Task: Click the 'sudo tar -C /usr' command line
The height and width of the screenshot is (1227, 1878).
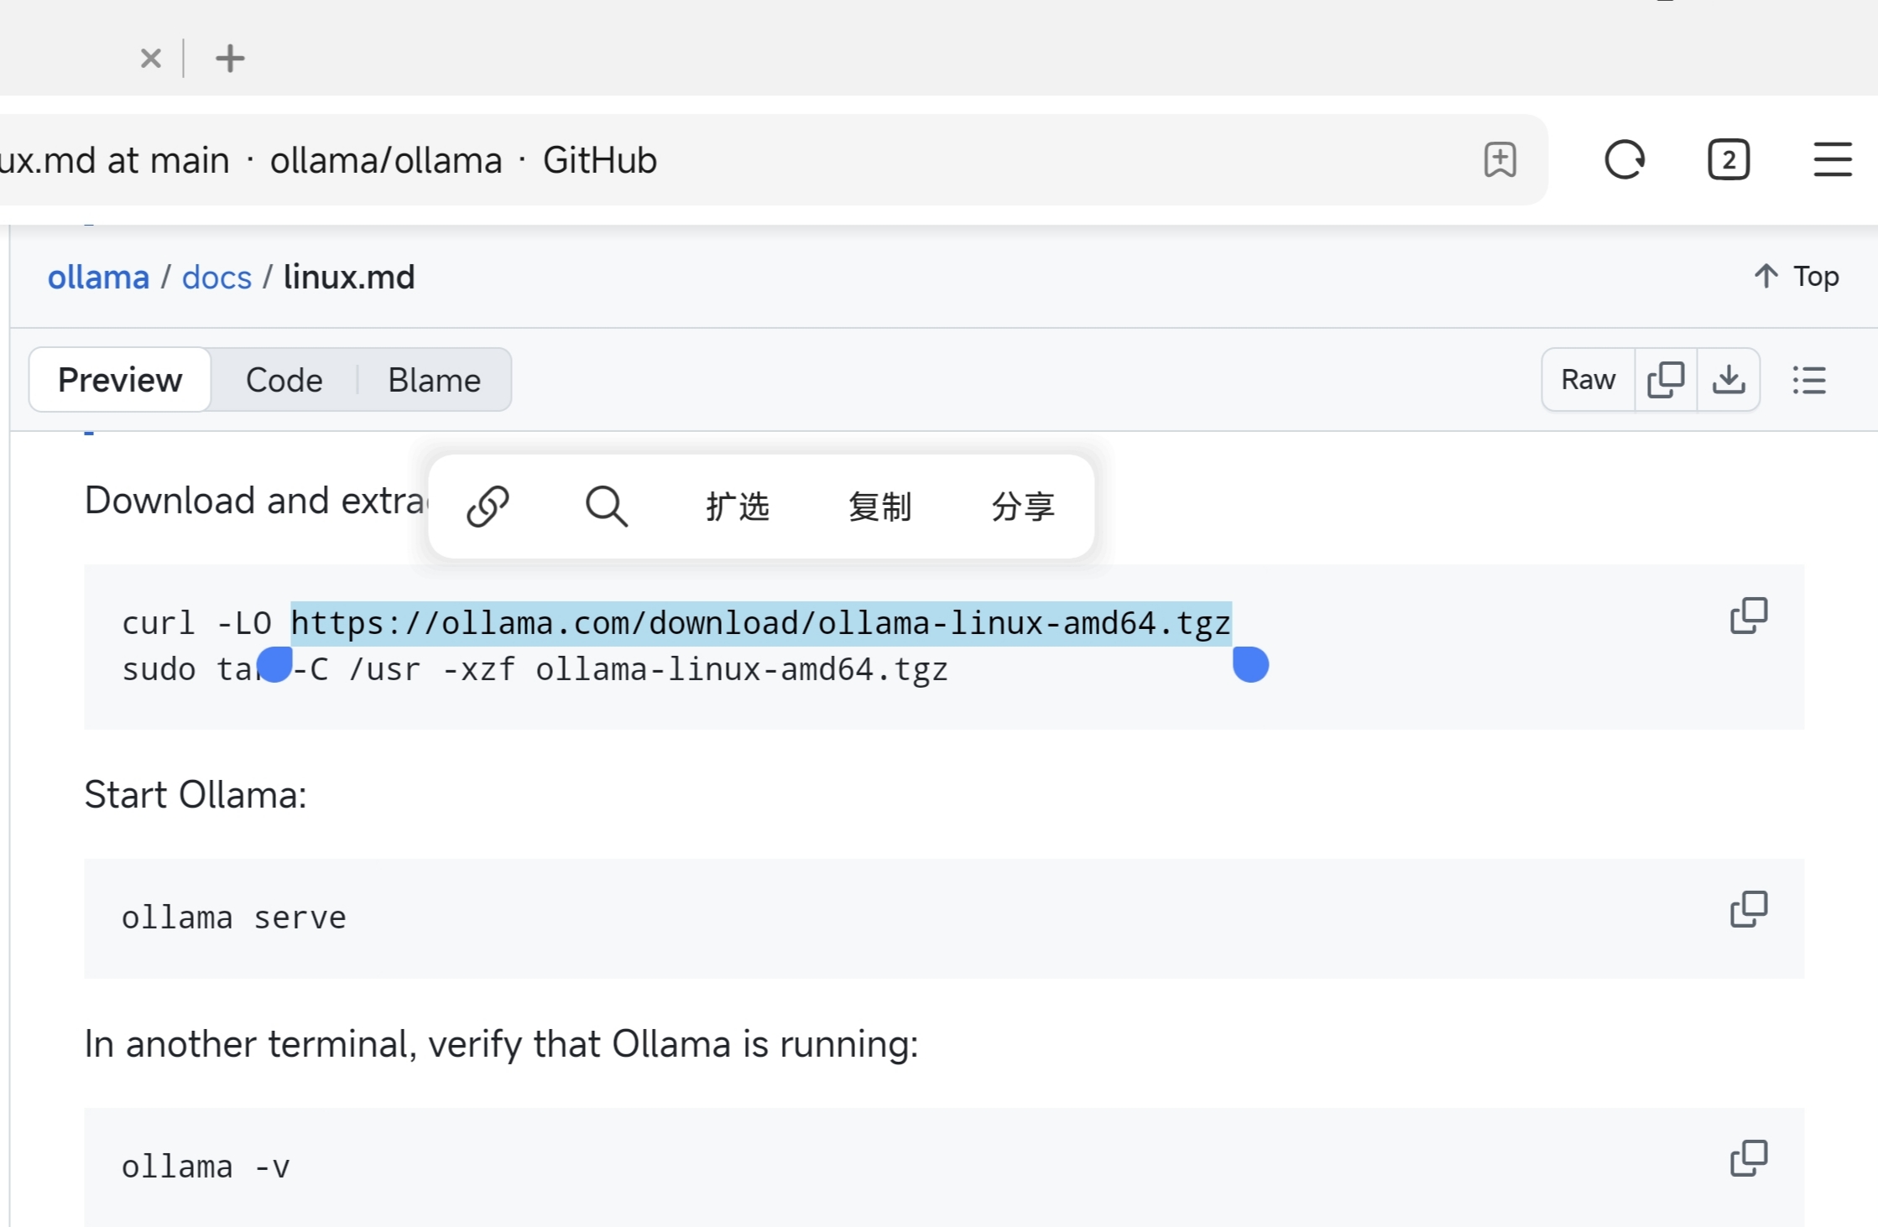Action: (x=535, y=669)
